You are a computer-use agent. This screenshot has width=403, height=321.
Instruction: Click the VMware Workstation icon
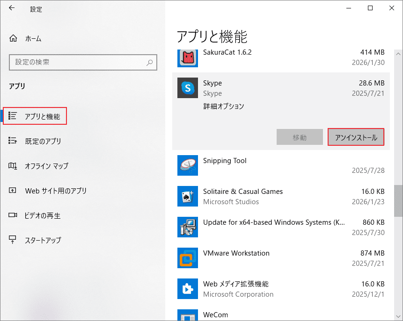click(187, 258)
